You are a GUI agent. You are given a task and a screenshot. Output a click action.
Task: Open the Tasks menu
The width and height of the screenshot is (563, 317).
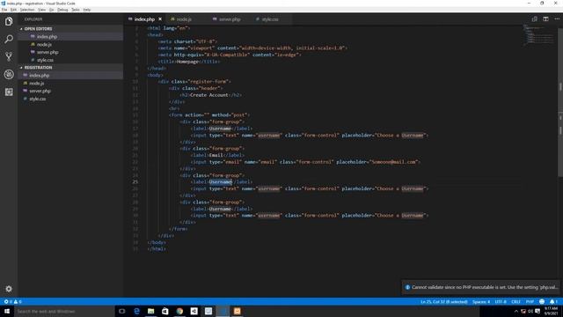point(76,10)
